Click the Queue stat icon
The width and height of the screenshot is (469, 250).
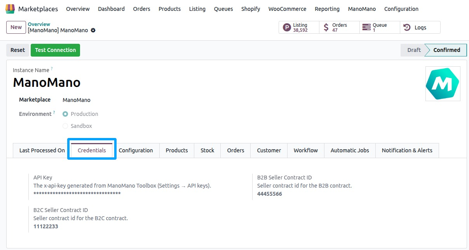tap(366, 28)
